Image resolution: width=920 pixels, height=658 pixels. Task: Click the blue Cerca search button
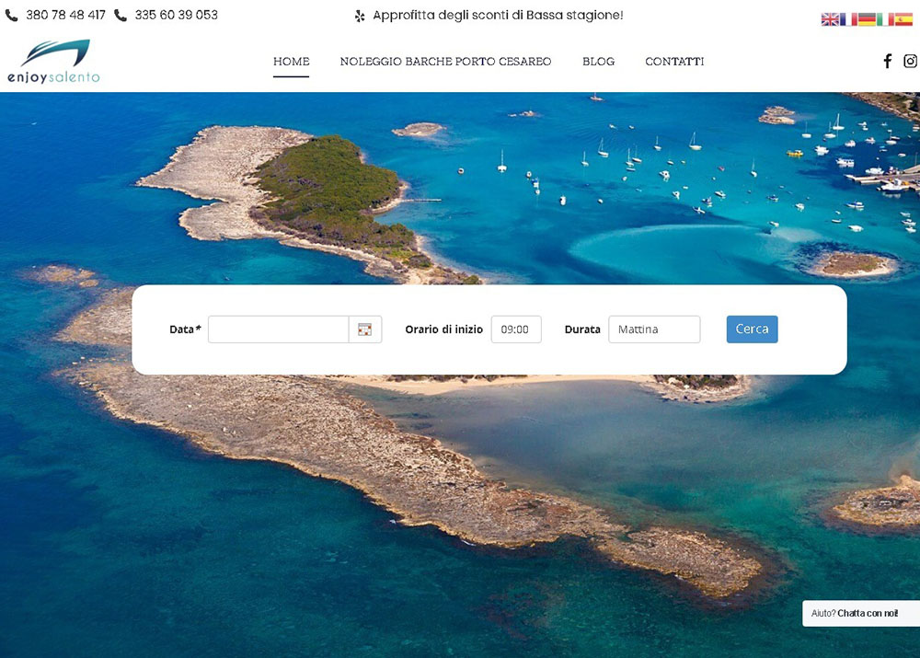pyautogui.click(x=752, y=329)
